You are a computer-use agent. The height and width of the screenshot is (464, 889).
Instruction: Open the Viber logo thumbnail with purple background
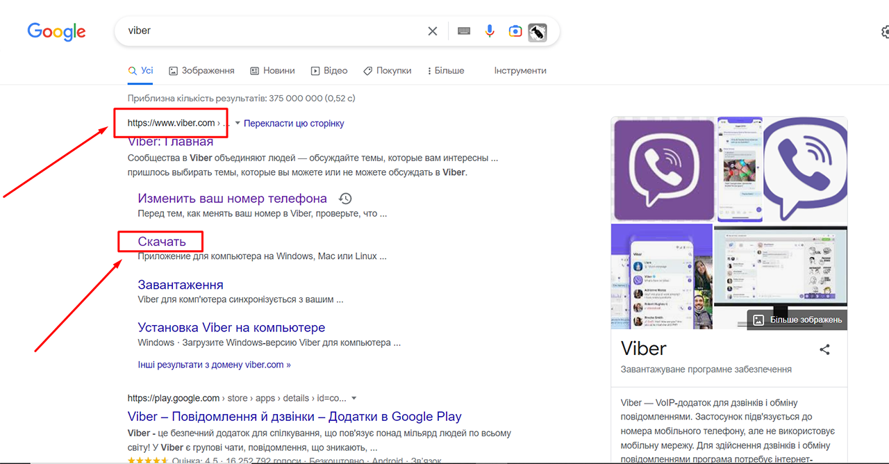663,169
